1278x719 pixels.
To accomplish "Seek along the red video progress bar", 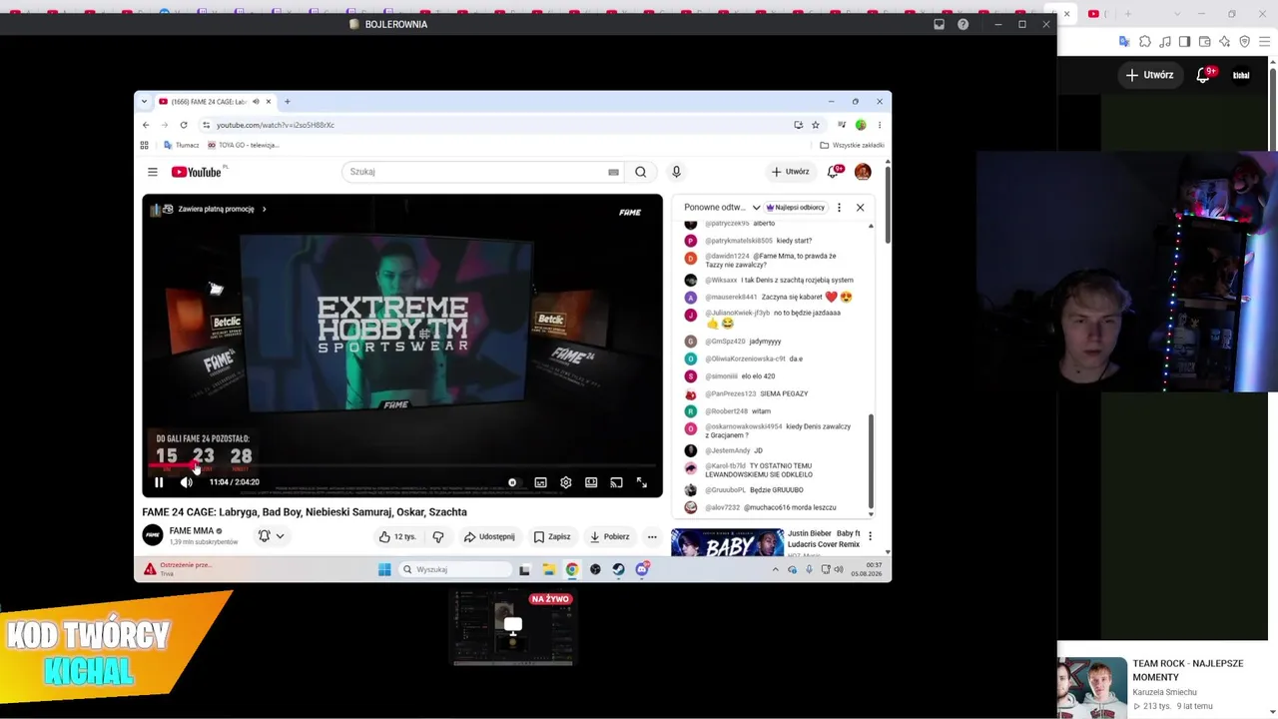I will click(x=401, y=465).
